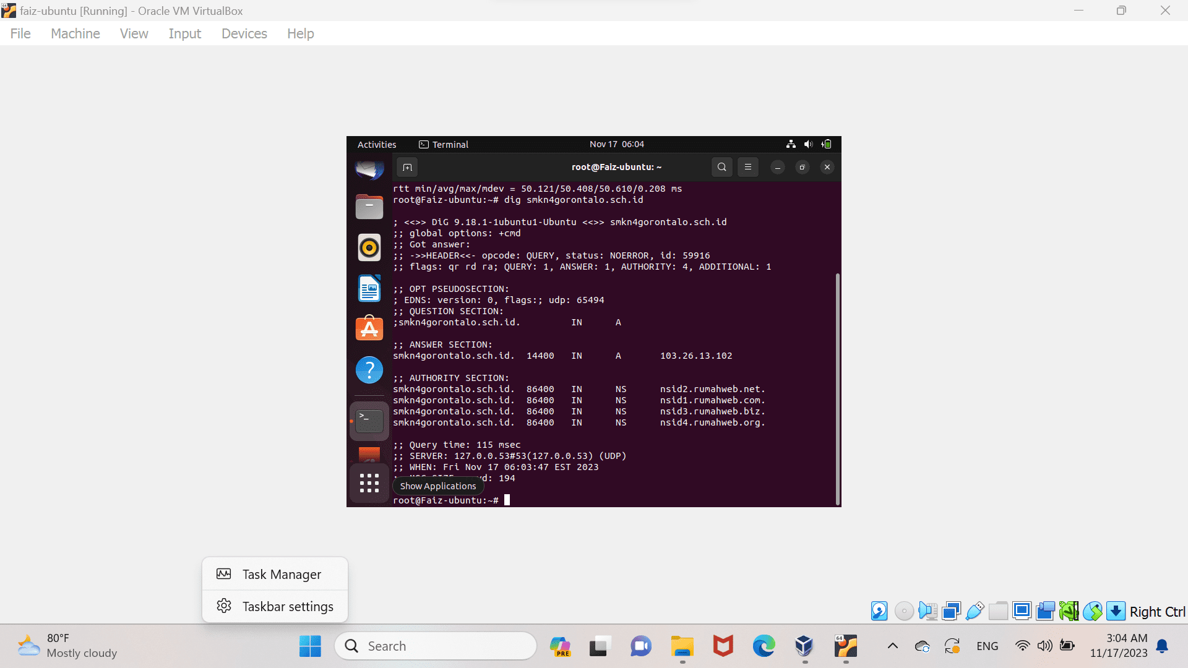Open VirtualBox View menu
This screenshot has height=668, width=1188.
(134, 33)
